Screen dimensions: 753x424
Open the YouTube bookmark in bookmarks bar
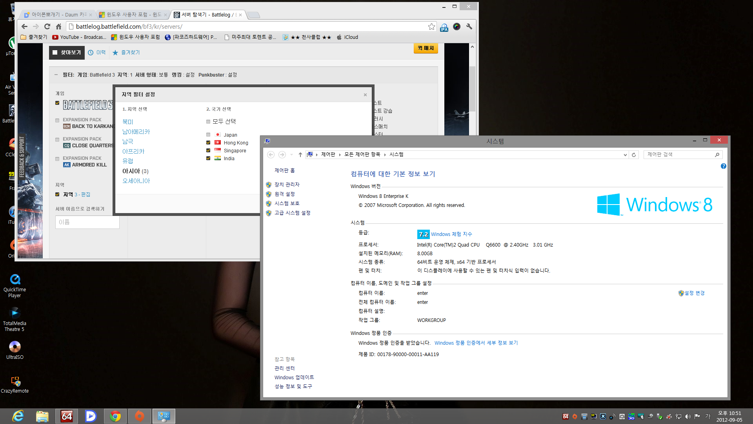tap(80, 37)
